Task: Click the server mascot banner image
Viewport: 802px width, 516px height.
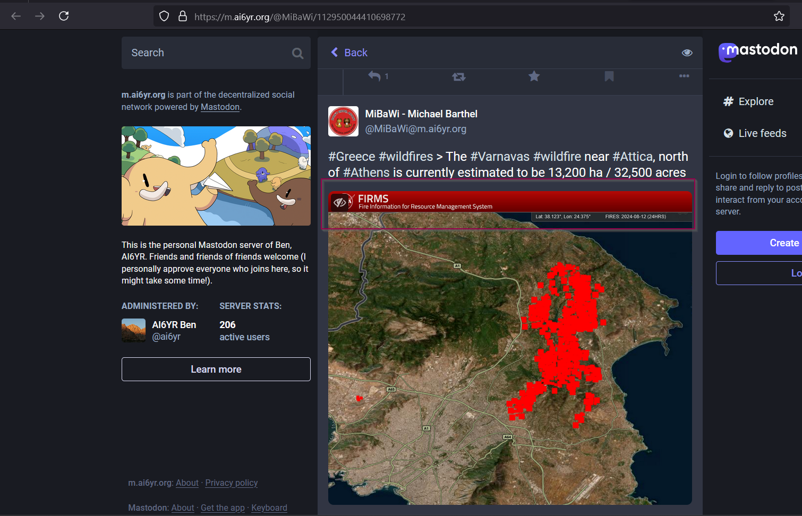Action: pos(216,176)
